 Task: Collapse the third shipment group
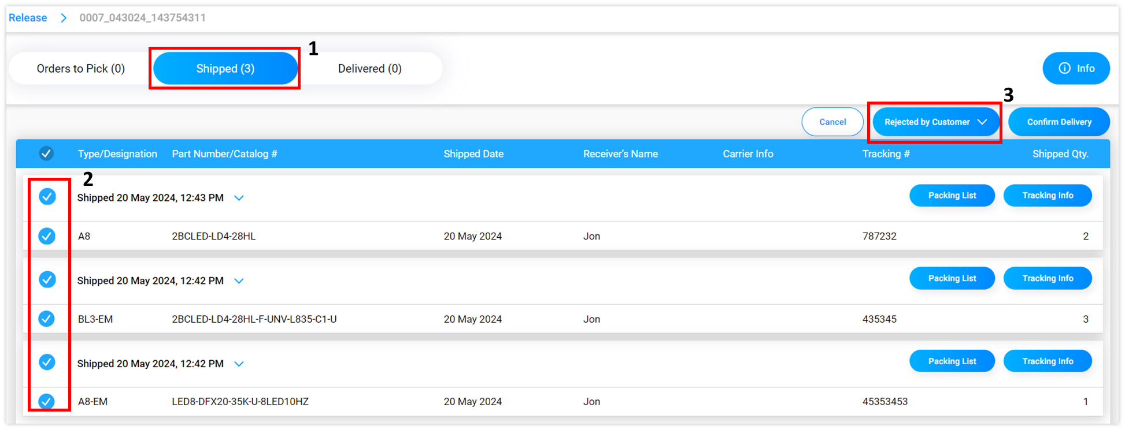pyautogui.click(x=239, y=364)
